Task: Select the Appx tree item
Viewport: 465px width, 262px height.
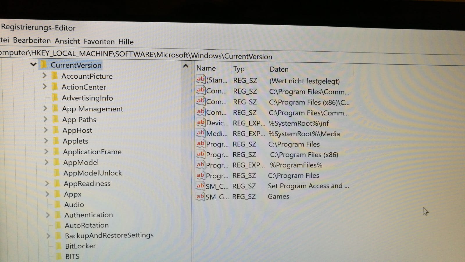Action: [x=73, y=194]
